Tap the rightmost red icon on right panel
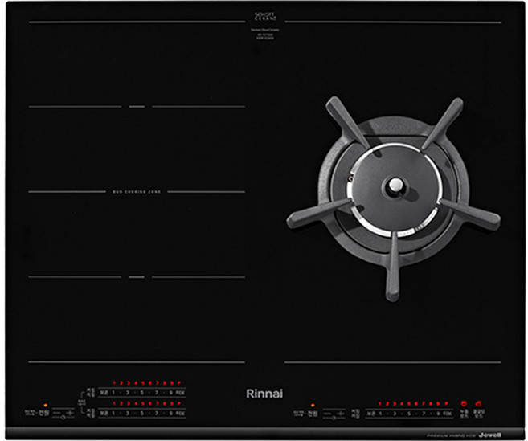Viewport: 528px width, 441px height. (x=478, y=404)
